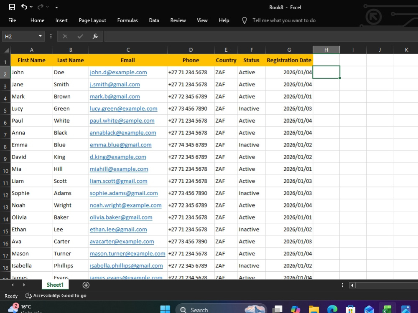Open Microsoft Store from taskbar

(x=350, y=309)
